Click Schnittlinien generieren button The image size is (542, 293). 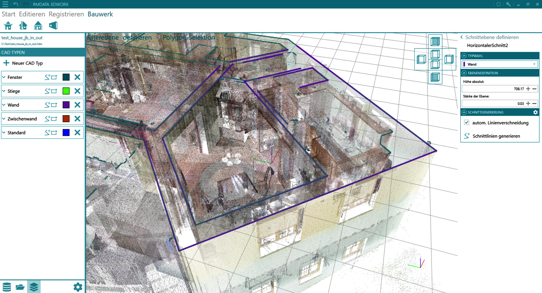pos(496,136)
